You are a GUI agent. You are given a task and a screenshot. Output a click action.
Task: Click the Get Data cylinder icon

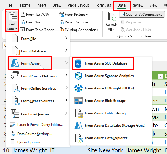(x=13, y=17)
